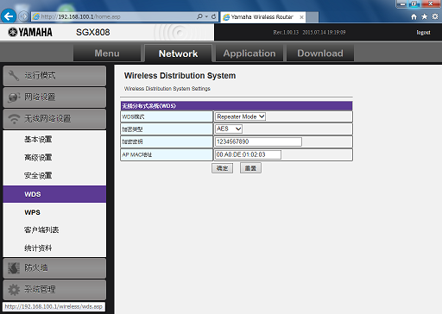Click the AP MAC地址 input field

coord(248,154)
